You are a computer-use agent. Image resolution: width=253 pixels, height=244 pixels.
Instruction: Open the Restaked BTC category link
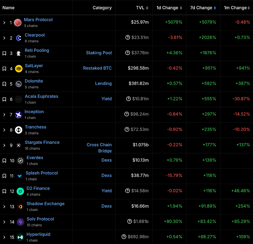[97, 68]
